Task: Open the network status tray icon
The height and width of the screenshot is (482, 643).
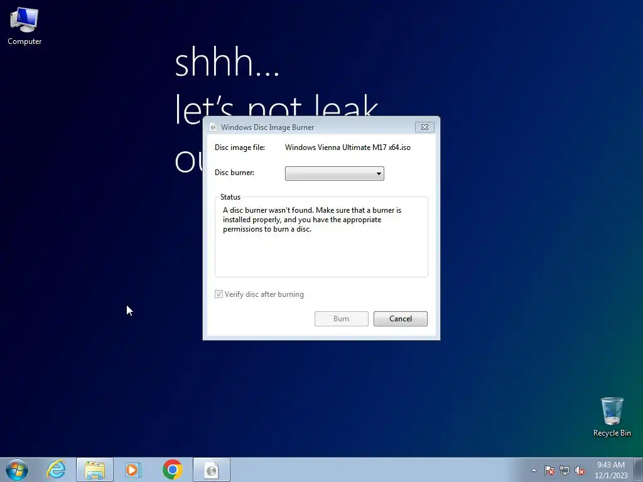Action: tap(565, 470)
